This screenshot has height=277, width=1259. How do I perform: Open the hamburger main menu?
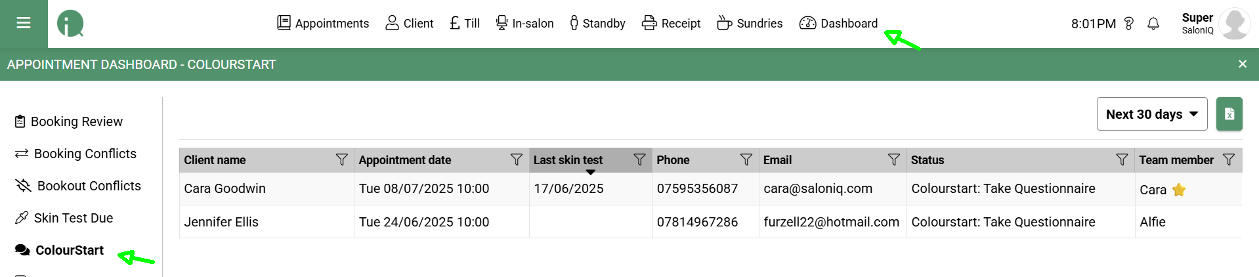pyautogui.click(x=24, y=24)
